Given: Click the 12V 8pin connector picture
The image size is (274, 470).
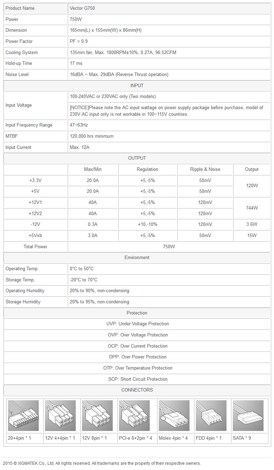Looking at the screenshot, I should pos(98,416).
